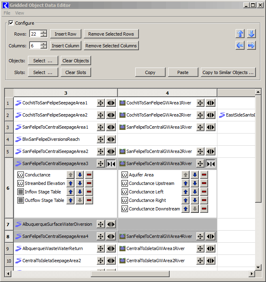The height and width of the screenshot is (282, 266).
Task: Click Select button next to Objects
Action: (x=43, y=61)
